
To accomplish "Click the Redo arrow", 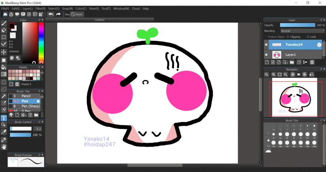I will point(58,14).
